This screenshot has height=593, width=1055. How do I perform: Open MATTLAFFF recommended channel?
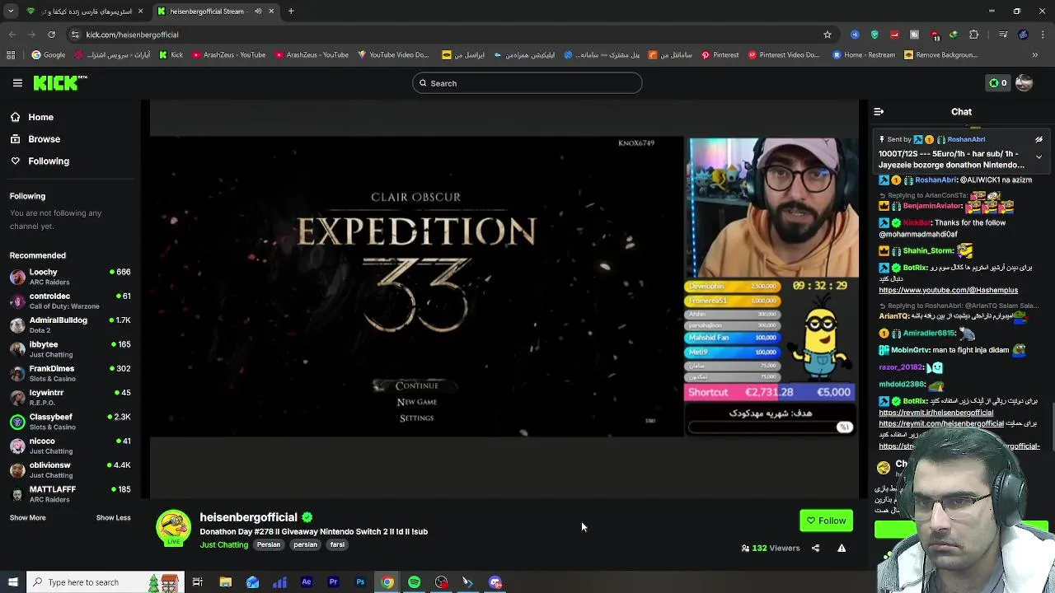click(70, 494)
